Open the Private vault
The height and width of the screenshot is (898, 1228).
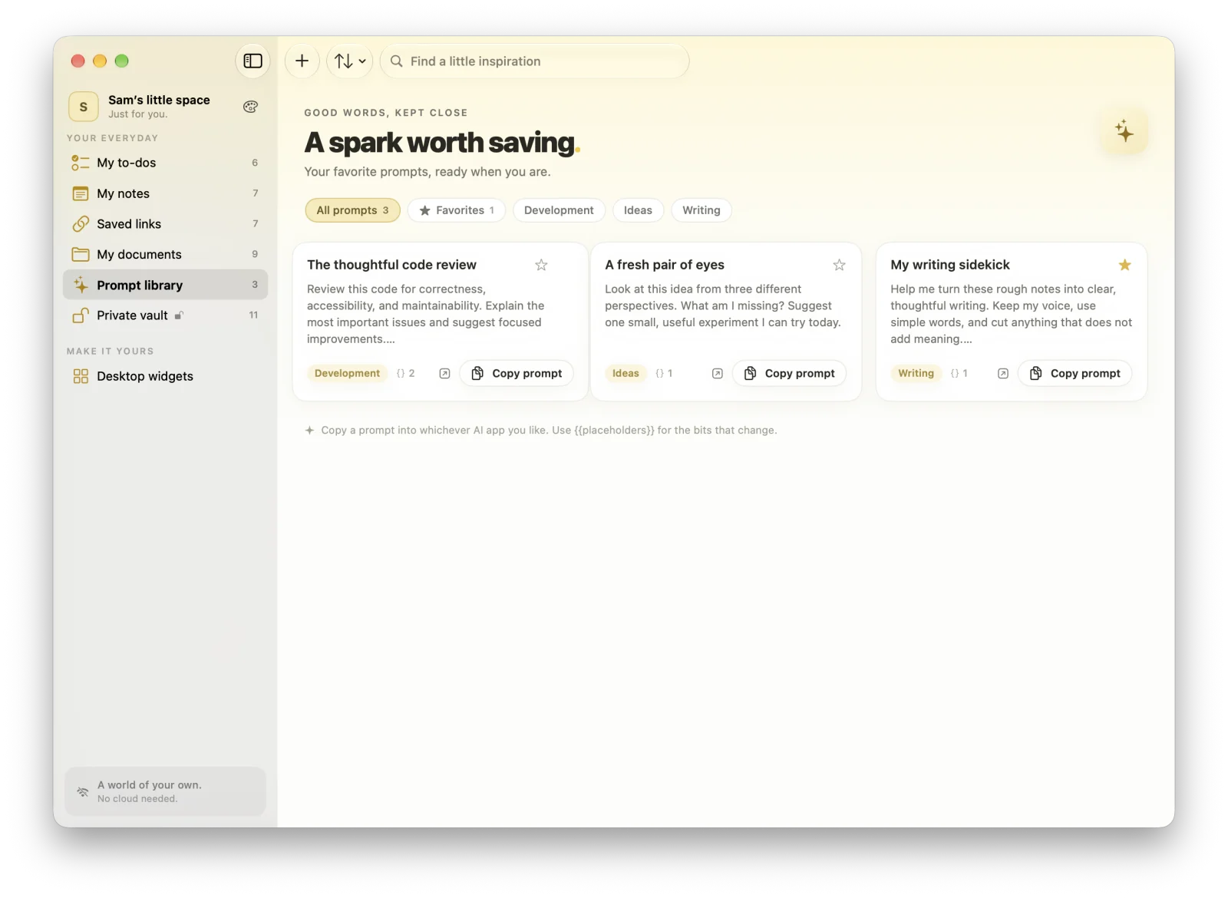coord(166,315)
